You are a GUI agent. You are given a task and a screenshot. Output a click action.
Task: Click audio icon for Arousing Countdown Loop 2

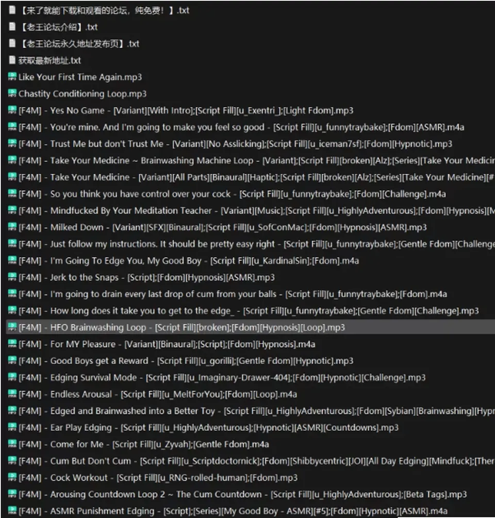tap(12, 494)
